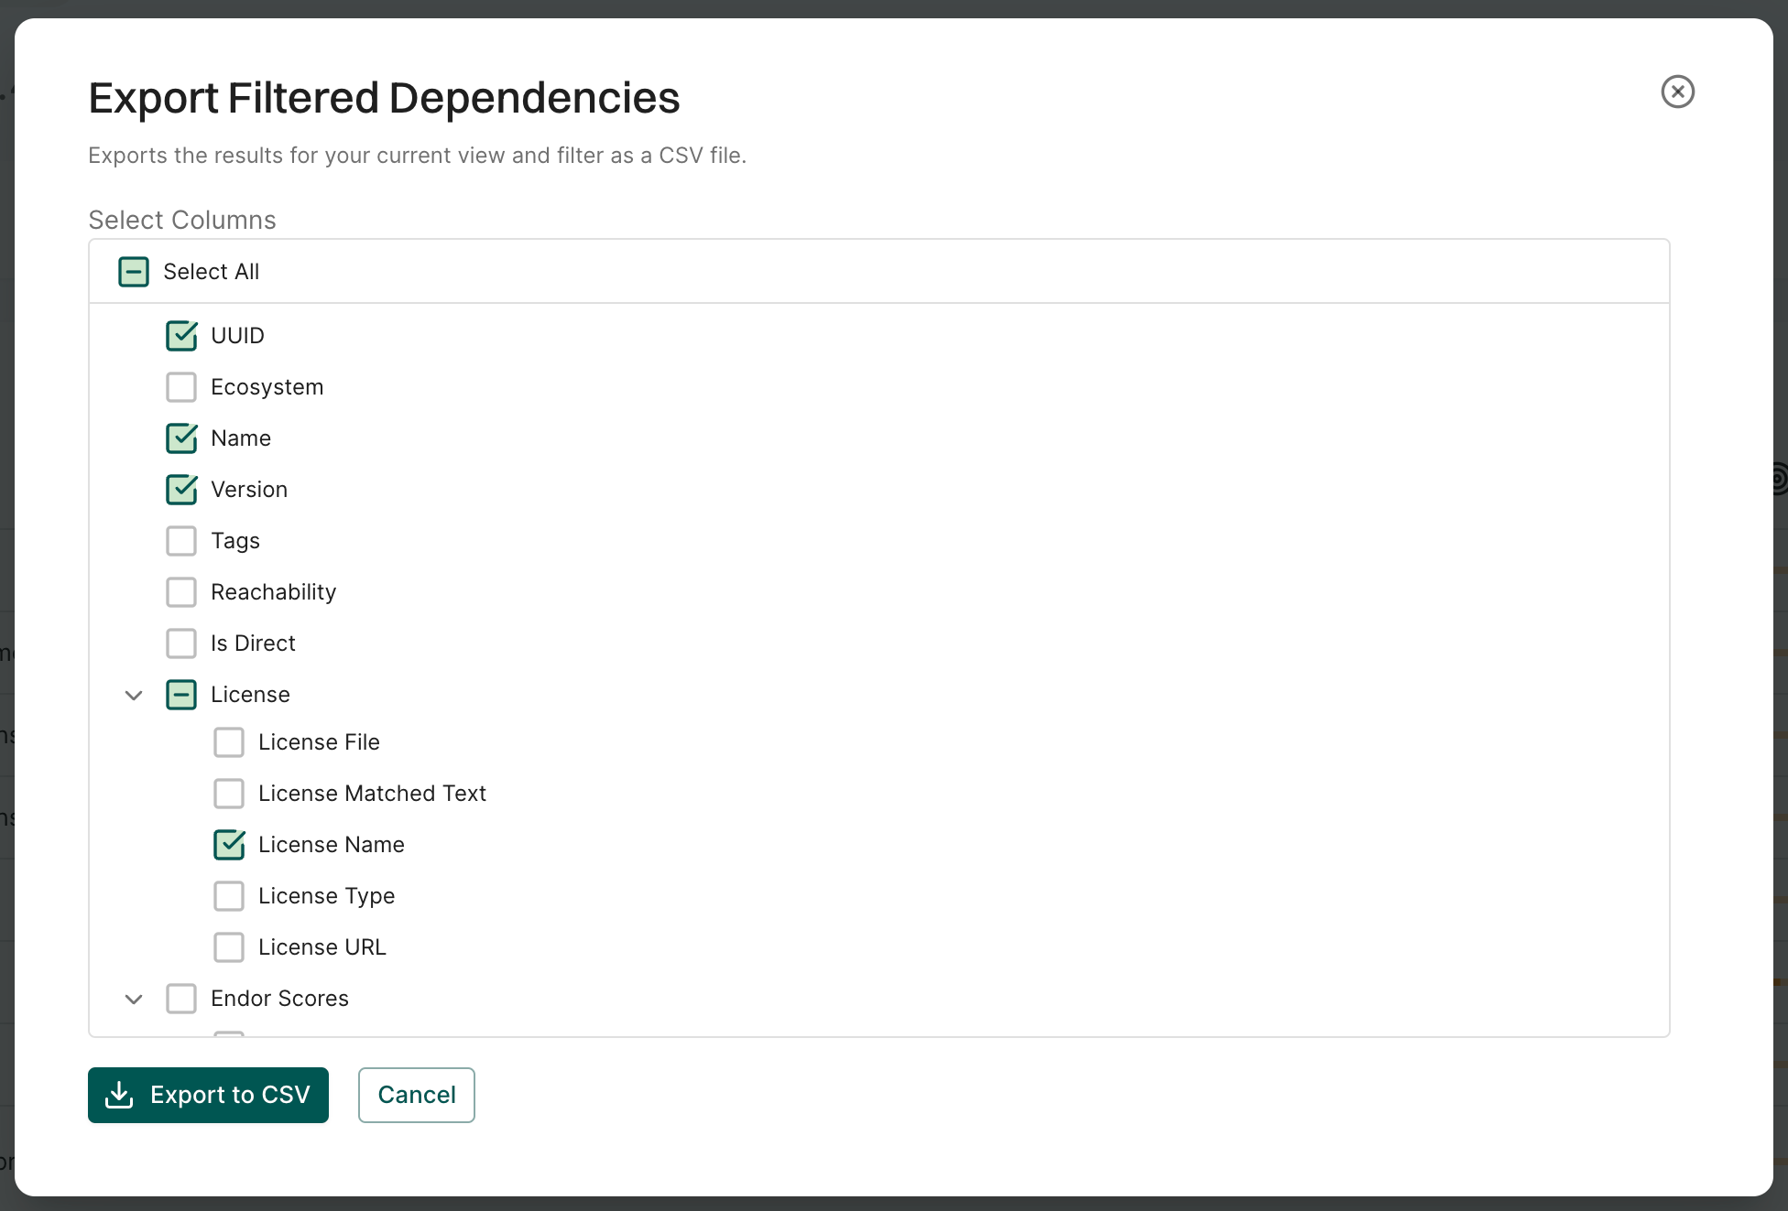This screenshot has width=1788, height=1211.
Task: Cancel the export dialog
Action: pyautogui.click(x=416, y=1095)
